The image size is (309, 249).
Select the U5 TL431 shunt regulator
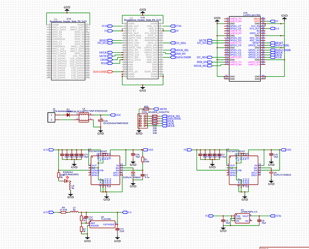(103, 224)
